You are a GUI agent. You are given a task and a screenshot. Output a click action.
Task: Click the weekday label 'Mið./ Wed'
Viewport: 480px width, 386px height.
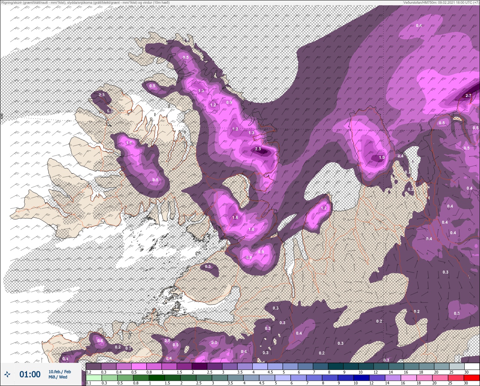coord(58,377)
